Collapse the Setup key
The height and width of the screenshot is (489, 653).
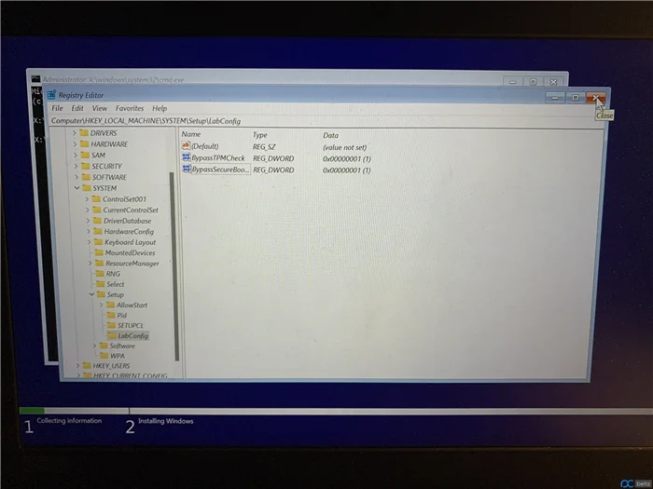click(91, 294)
